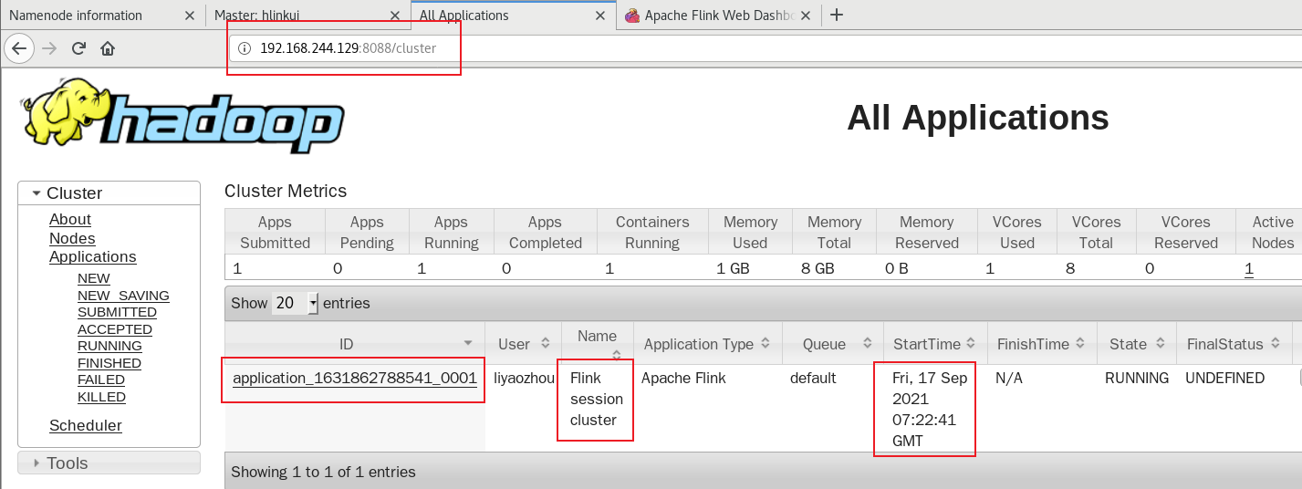Reload the page with the refresh icon
This screenshot has height=489, width=1302.
tap(78, 48)
